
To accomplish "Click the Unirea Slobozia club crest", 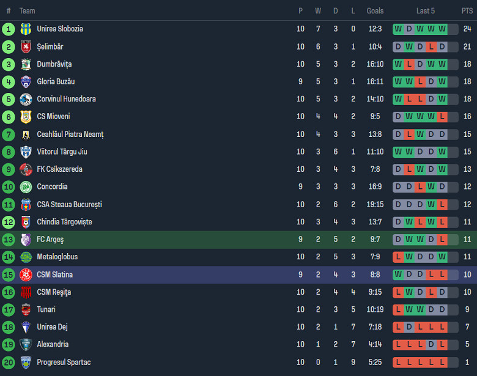I will coord(26,29).
